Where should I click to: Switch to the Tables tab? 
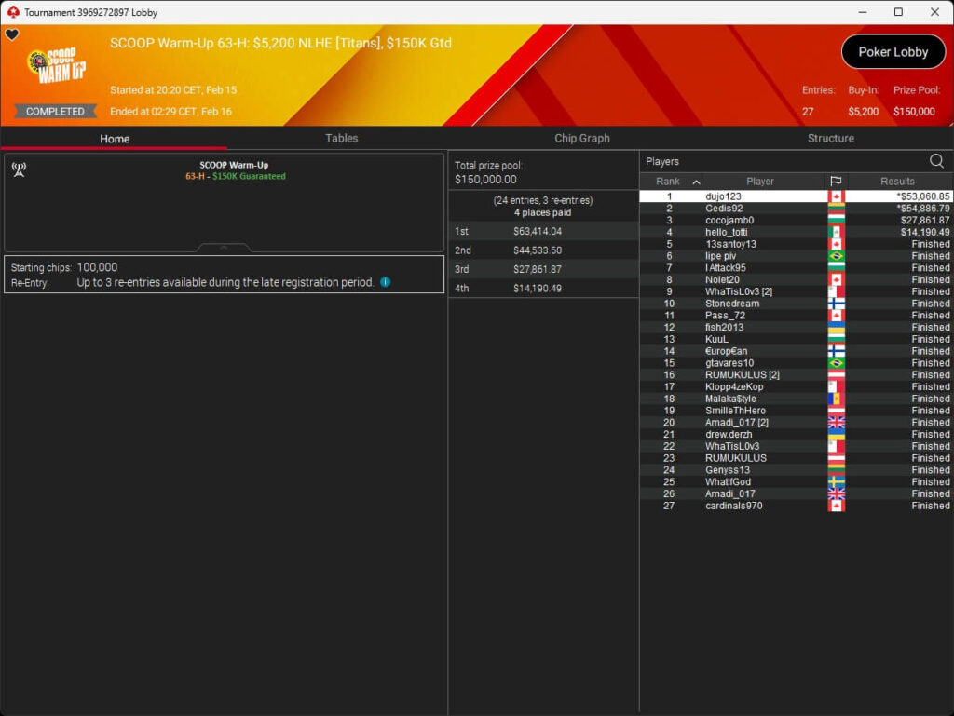click(x=341, y=138)
